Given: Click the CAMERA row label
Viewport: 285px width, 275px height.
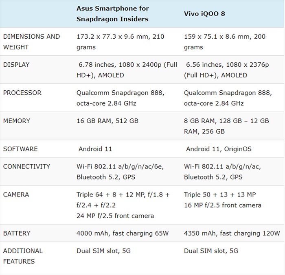Looking at the screenshot, I should coord(16,195).
